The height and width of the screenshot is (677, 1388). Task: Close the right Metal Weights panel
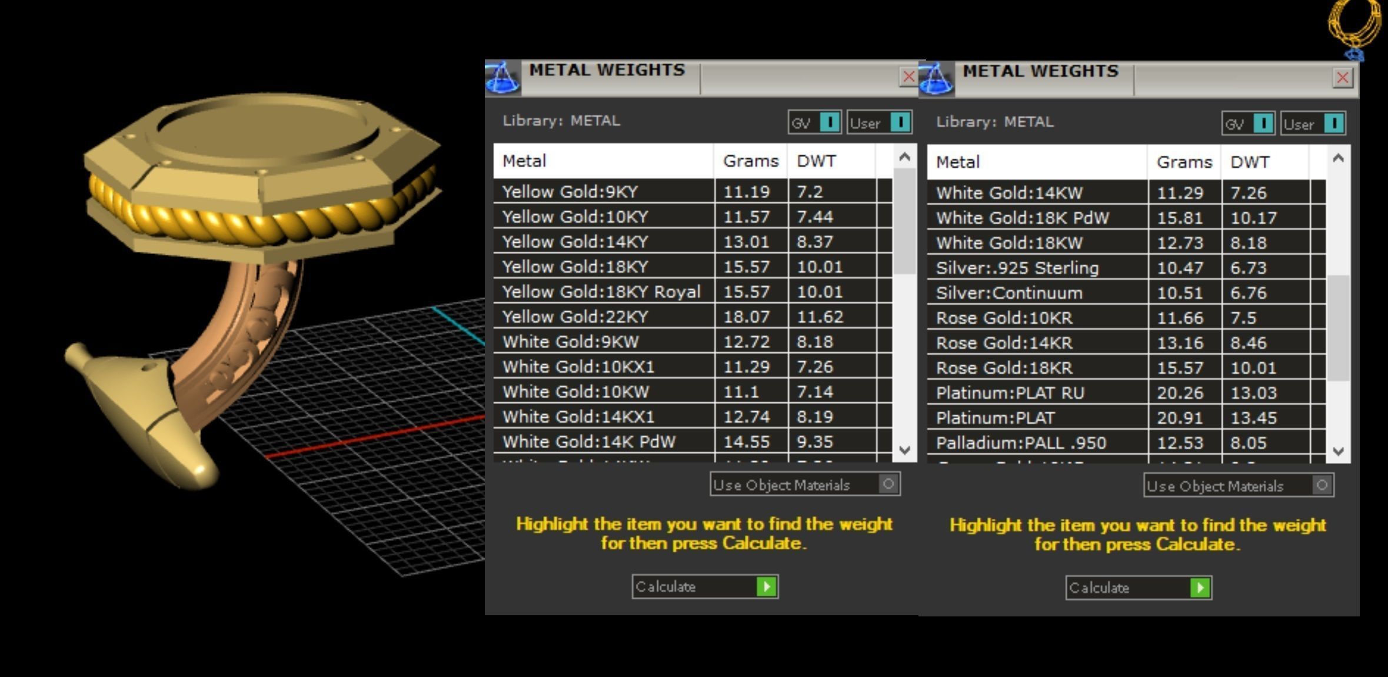1342,78
